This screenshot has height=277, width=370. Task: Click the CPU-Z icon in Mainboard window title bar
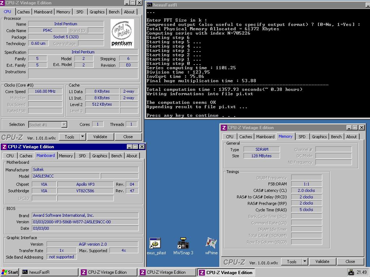point(4,147)
